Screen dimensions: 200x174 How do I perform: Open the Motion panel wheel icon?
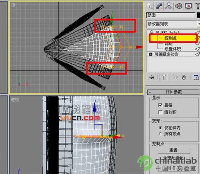tap(179, 6)
